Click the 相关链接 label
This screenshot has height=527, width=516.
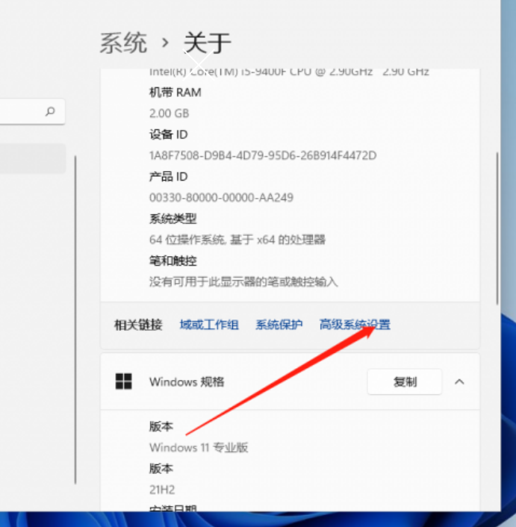click(138, 325)
